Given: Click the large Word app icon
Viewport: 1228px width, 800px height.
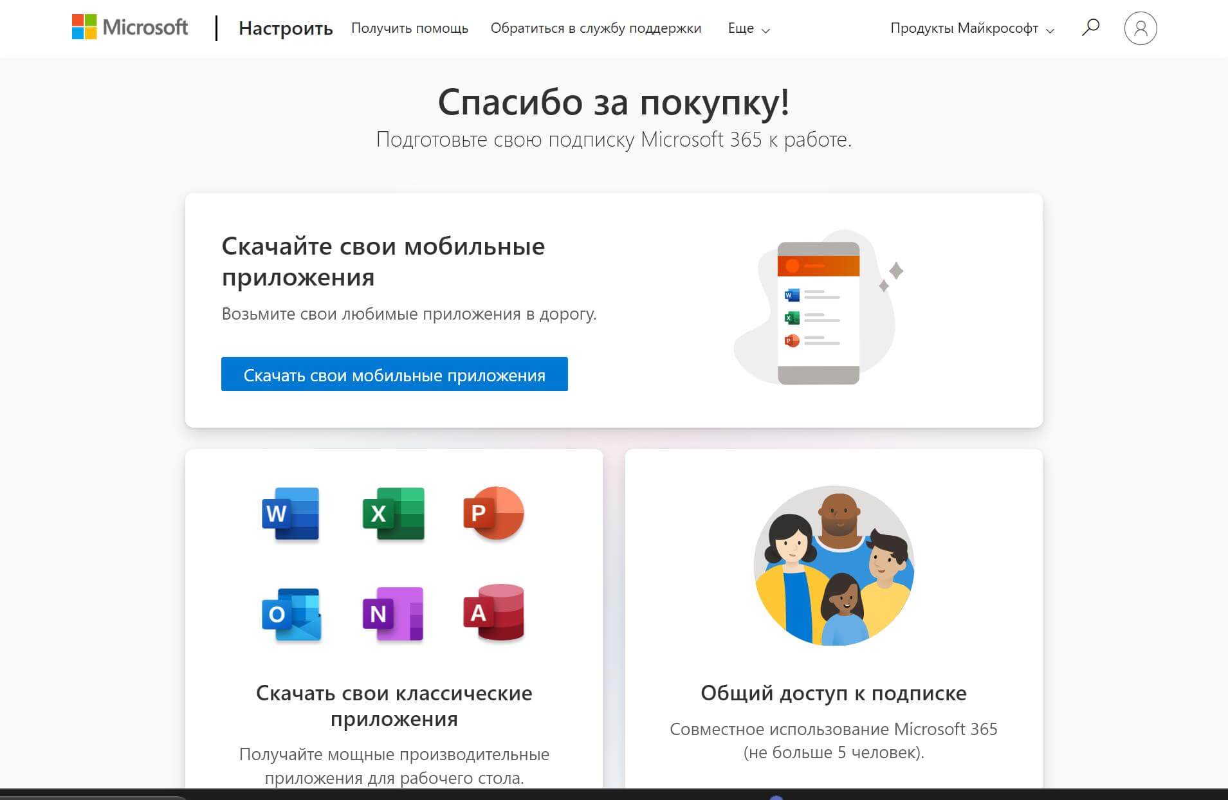Looking at the screenshot, I should 291,513.
